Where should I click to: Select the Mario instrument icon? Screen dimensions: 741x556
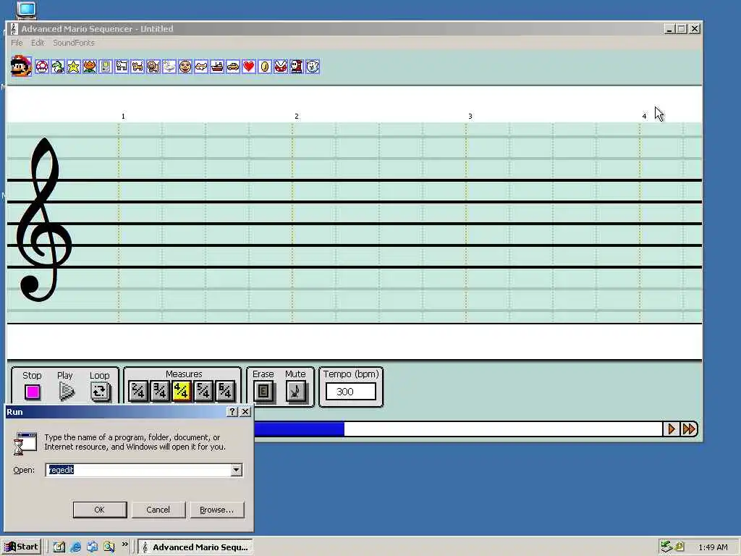point(21,66)
